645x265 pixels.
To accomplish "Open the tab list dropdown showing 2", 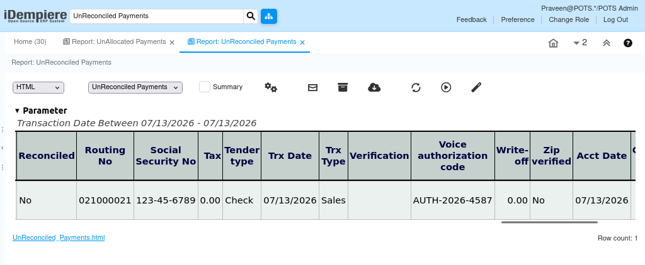I will coord(580,43).
